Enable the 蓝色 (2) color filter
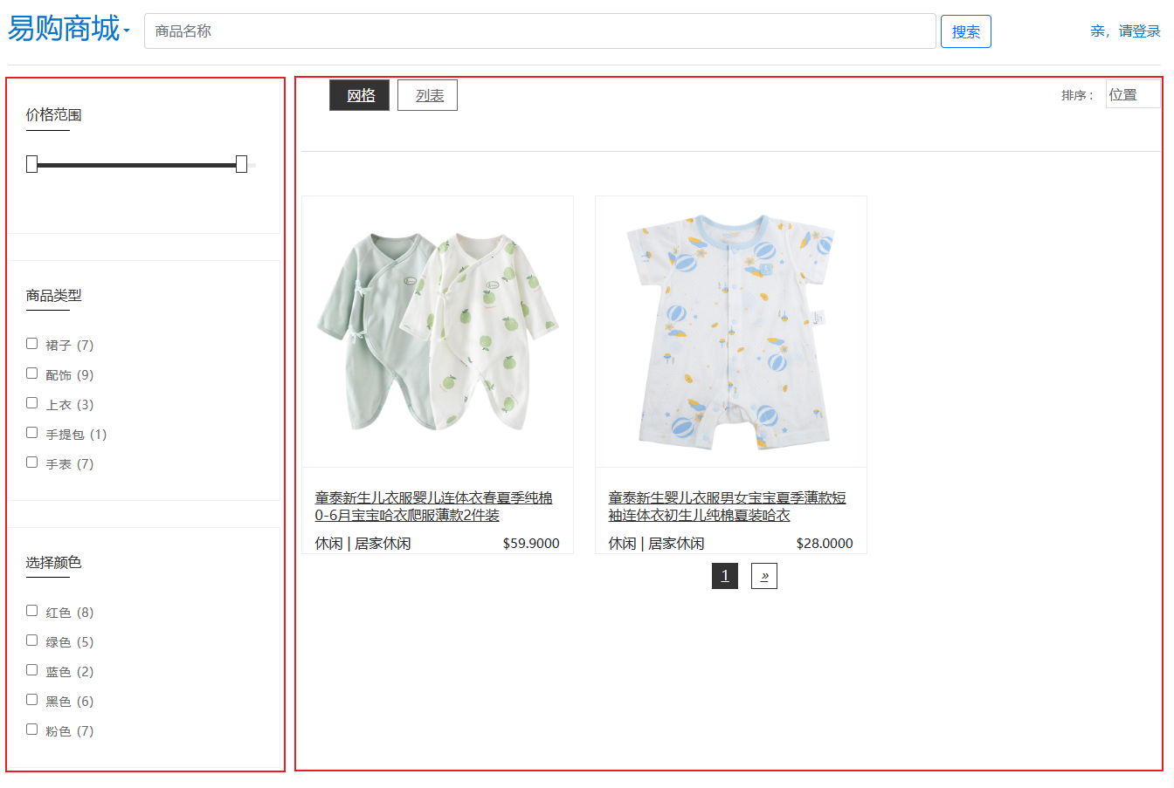Viewport: 1174px width, 788px height. [x=32, y=670]
